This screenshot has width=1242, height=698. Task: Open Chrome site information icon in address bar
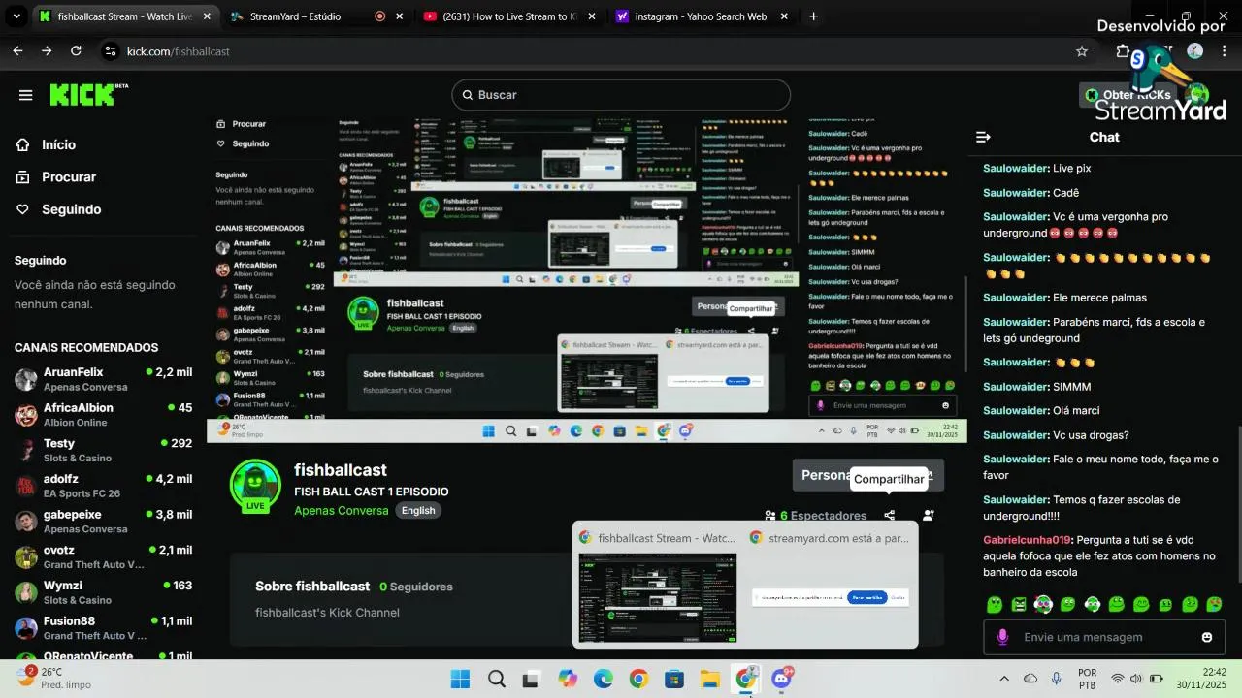coord(110,51)
